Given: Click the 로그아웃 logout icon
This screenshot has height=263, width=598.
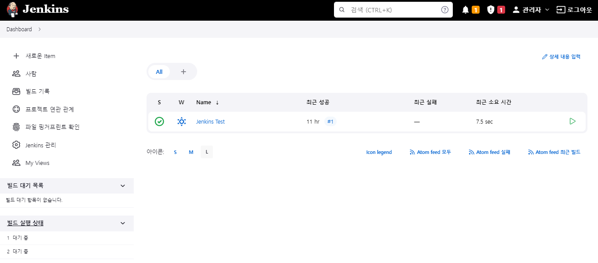Looking at the screenshot, I should 561,10.
